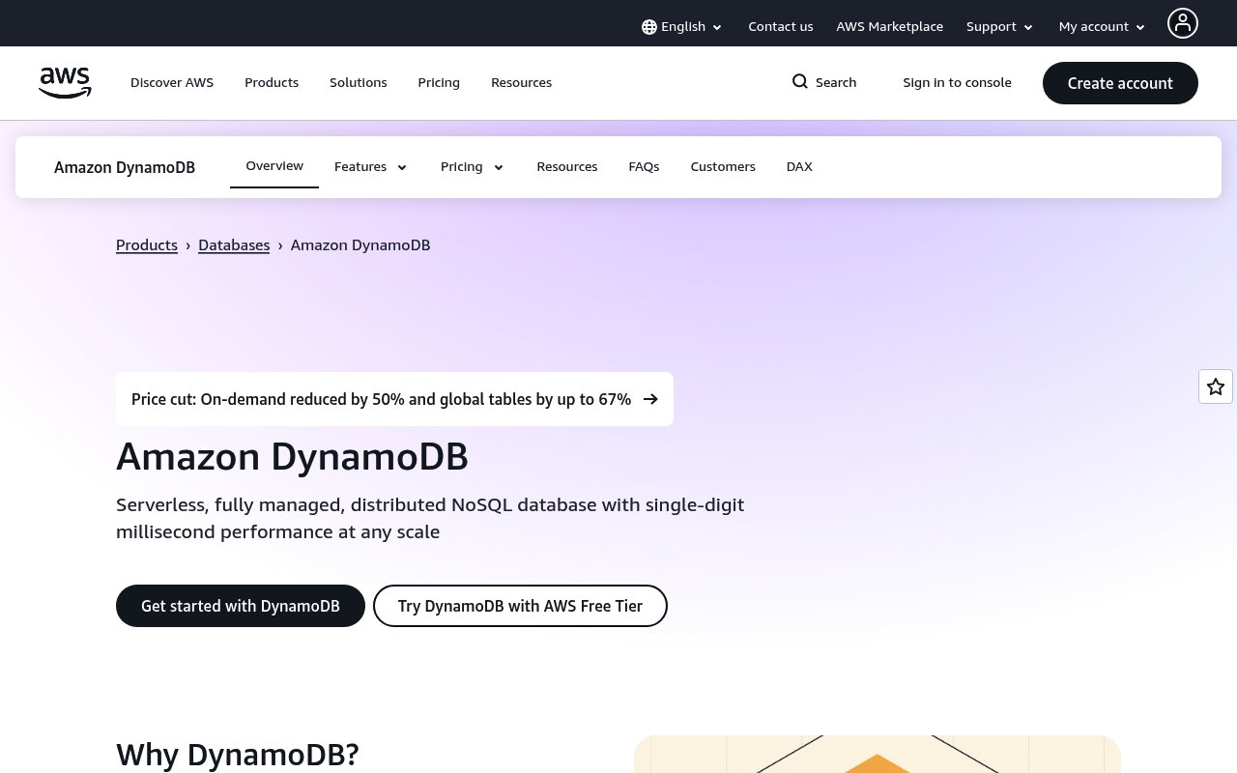Image resolution: width=1237 pixels, height=773 pixels.
Task: Select the DAX tab
Action: tap(799, 167)
